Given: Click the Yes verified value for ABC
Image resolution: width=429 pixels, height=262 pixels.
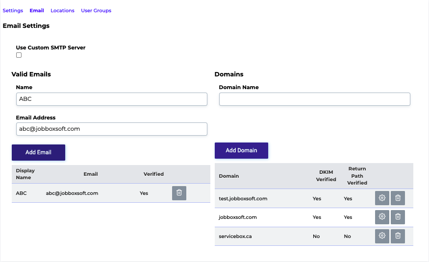Looking at the screenshot, I should click(x=144, y=193).
